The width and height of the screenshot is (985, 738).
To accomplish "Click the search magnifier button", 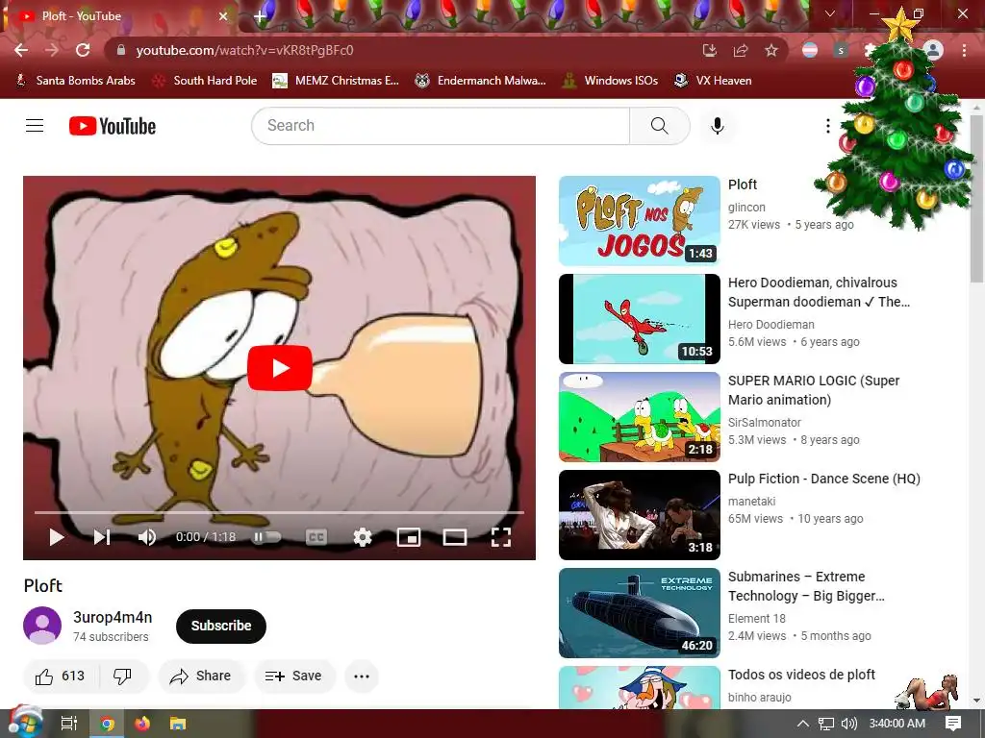I will pos(660,126).
